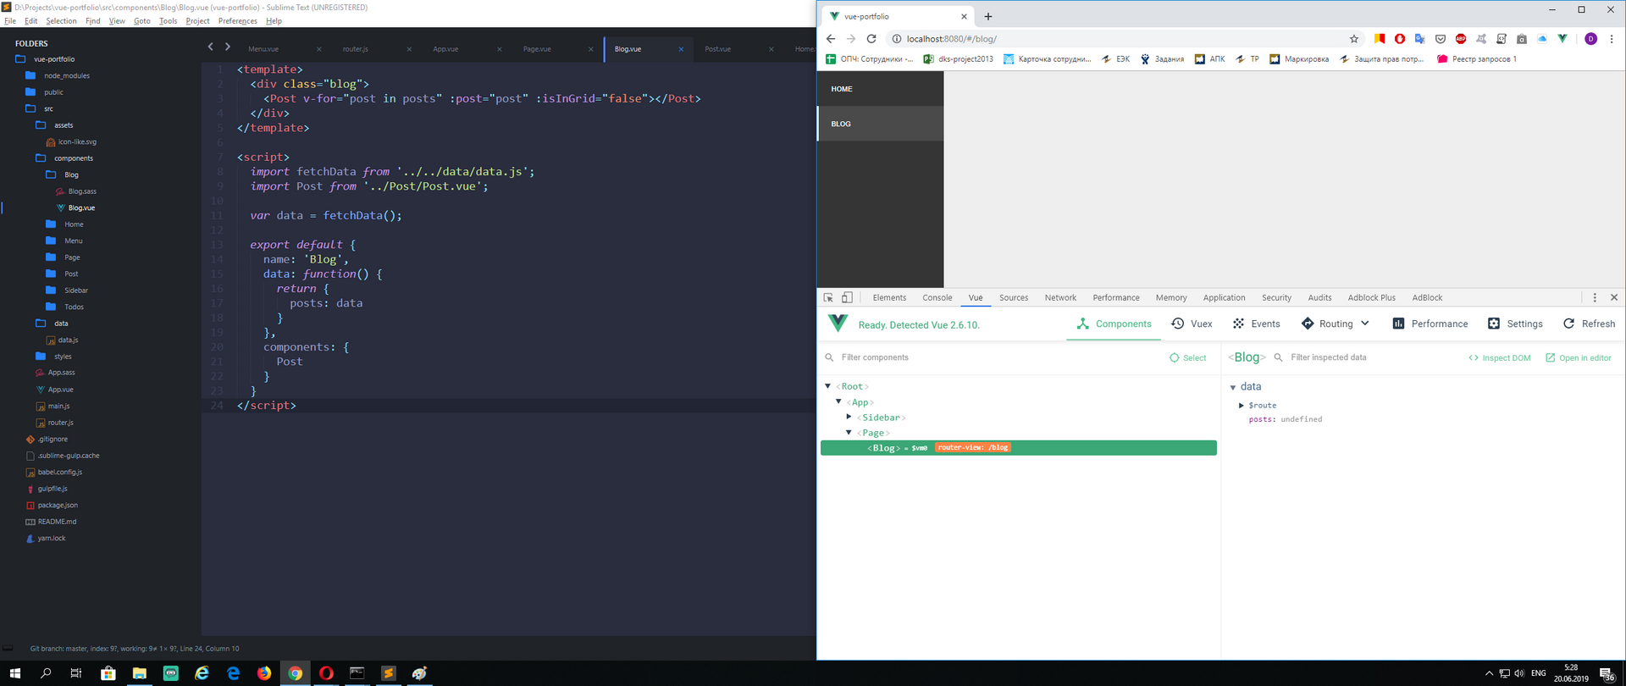This screenshot has height=686, width=1626.
Task: Click Inspect DOM link
Action: point(1499,357)
